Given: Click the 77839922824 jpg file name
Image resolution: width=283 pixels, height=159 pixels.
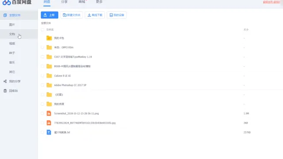Looking at the screenshot, I should [84, 123].
